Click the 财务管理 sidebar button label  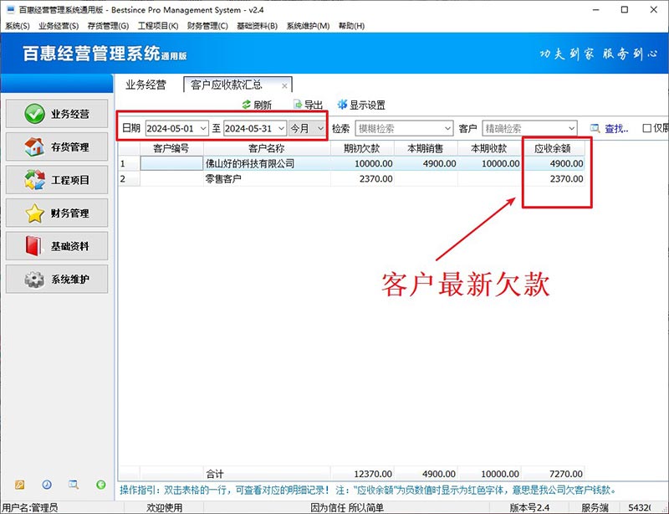[x=70, y=213]
